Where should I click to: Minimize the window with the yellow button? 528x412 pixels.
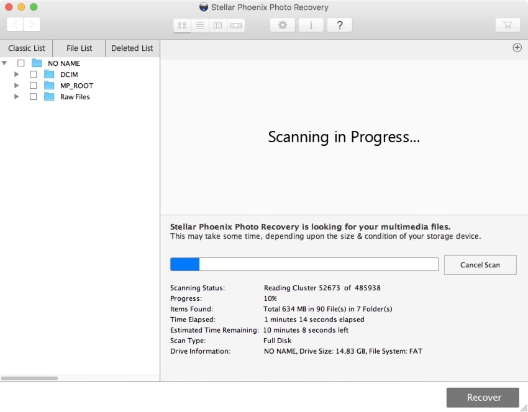click(21, 7)
